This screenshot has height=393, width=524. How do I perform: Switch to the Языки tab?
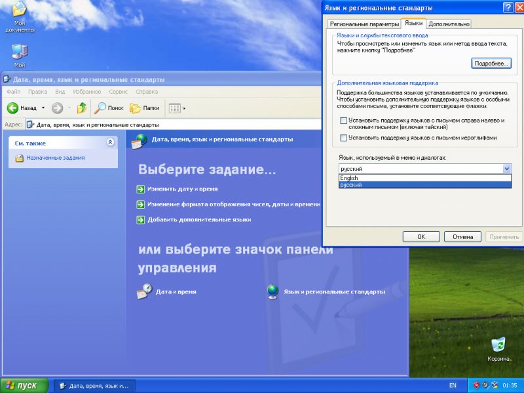pyautogui.click(x=413, y=23)
